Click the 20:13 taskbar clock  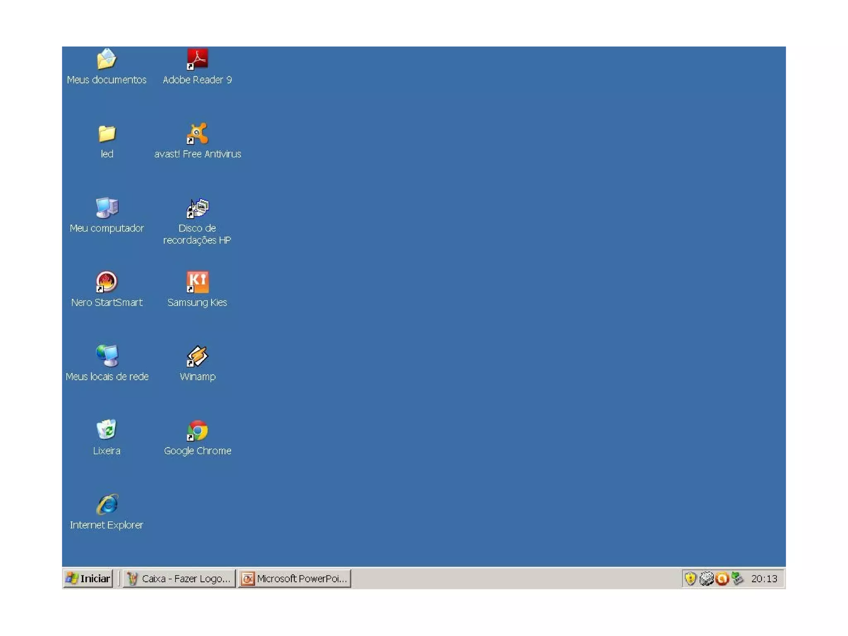coord(764,578)
